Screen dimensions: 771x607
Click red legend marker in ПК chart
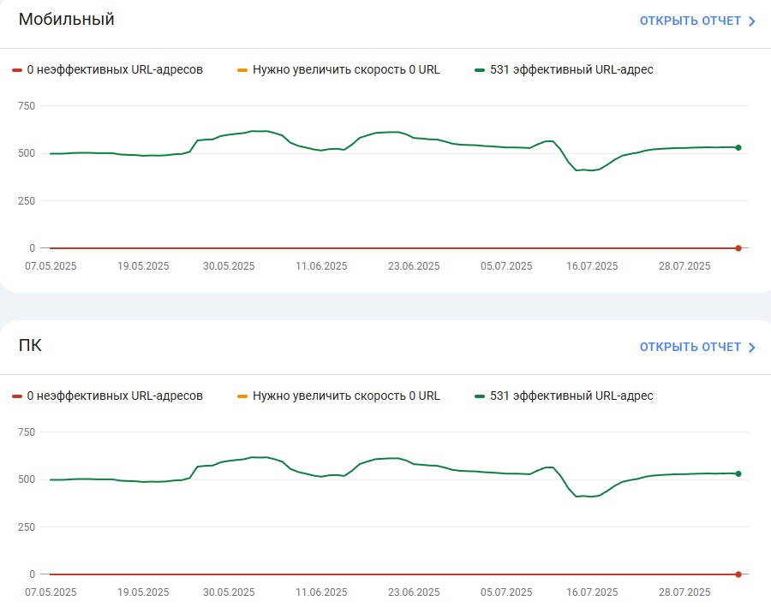pyautogui.click(x=17, y=396)
